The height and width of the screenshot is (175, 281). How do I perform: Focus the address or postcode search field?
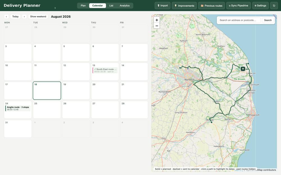point(239,20)
